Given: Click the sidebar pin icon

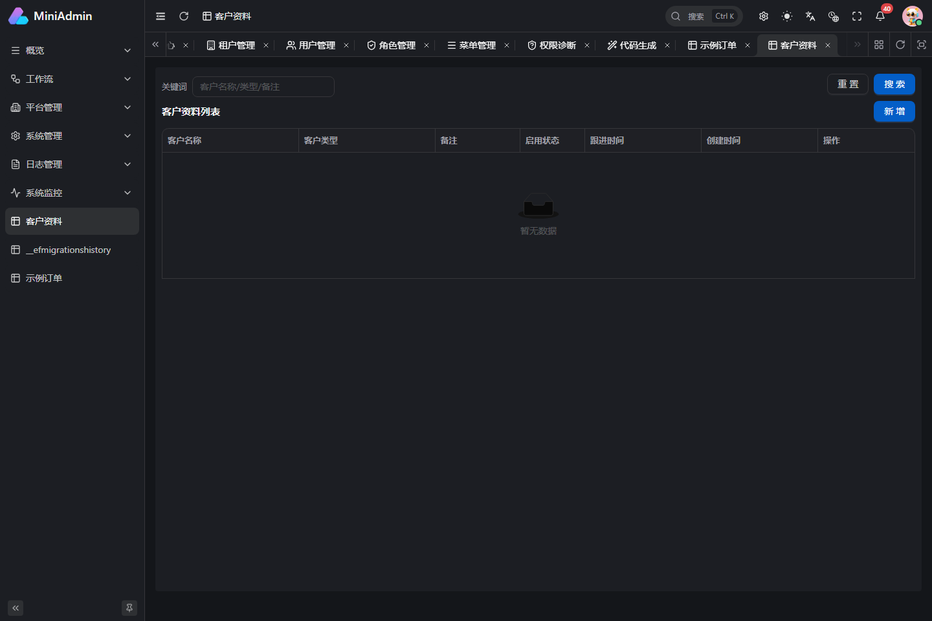Looking at the screenshot, I should [129, 608].
